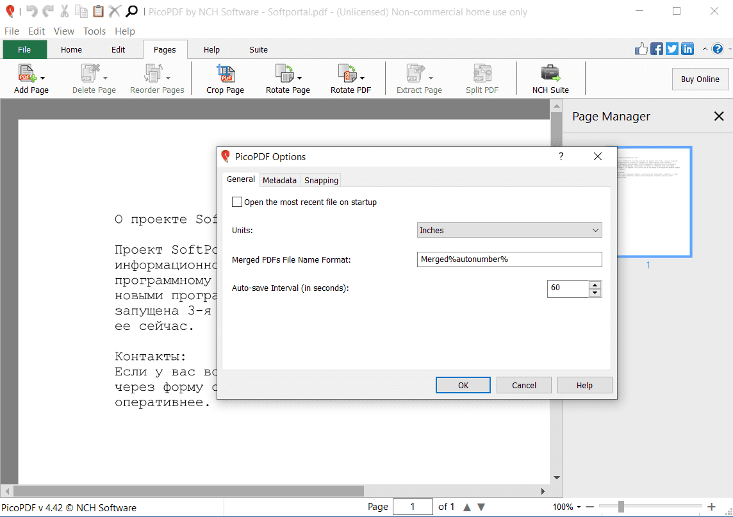Screen dimensions: 733x517
Task: Click the Merged PDFs File Name Format field
Action: [509, 259]
